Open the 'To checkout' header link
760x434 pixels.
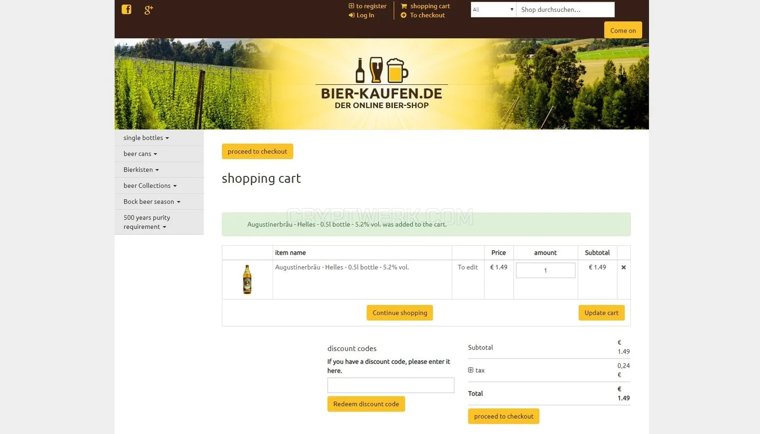coord(423,15)
